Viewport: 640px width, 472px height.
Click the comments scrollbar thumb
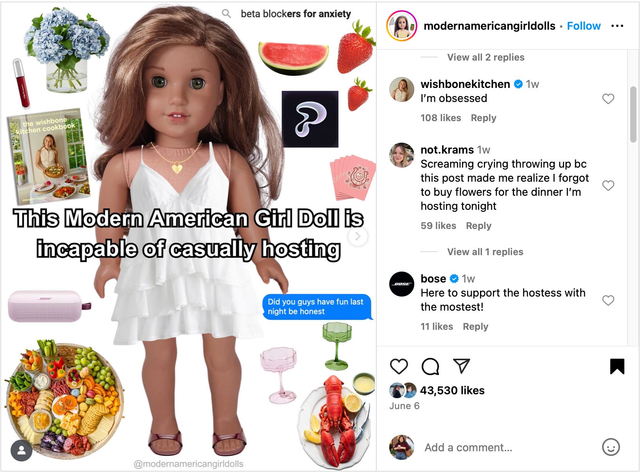(x=633, y=114)
